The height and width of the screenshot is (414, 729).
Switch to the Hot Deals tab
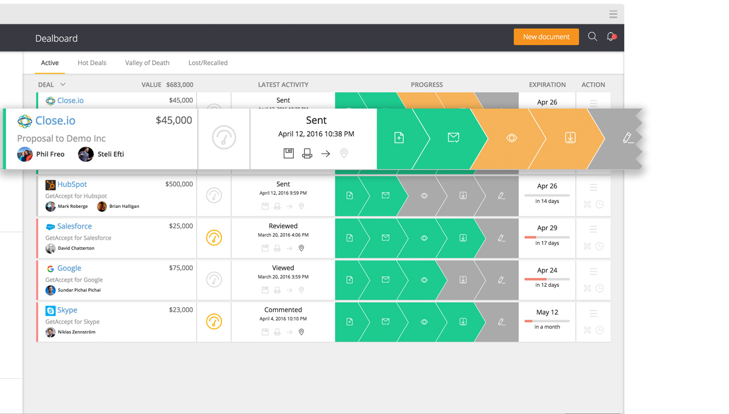point(92,63)
